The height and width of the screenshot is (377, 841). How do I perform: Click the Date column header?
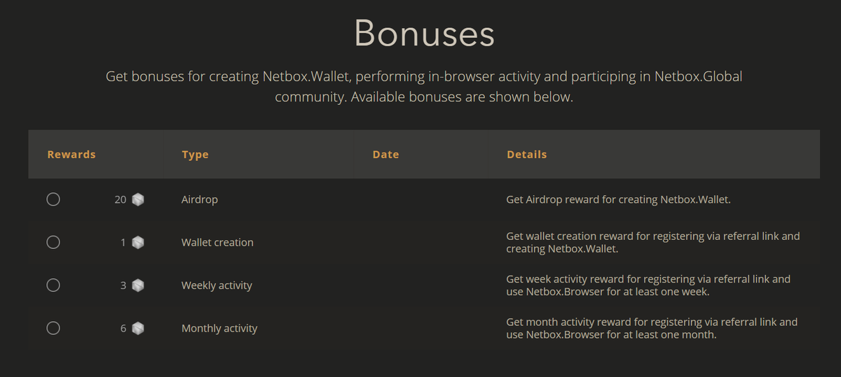[x=385, y=155]
